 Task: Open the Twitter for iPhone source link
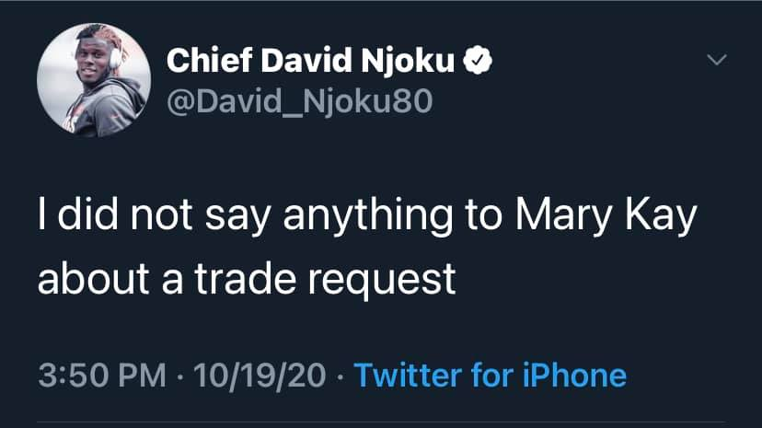click(x=490, y=376)
